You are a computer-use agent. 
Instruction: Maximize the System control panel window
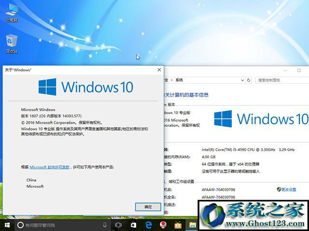tap(299, 70)
